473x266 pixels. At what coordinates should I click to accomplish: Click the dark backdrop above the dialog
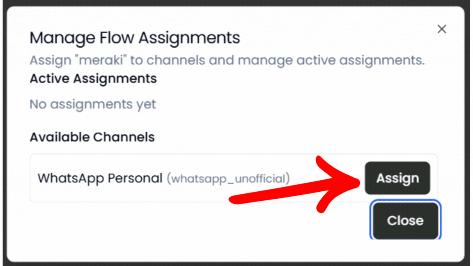coord(236,2)
